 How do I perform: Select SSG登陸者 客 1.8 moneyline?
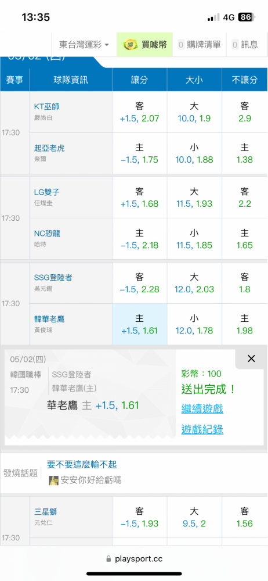[x=245, y=283]
